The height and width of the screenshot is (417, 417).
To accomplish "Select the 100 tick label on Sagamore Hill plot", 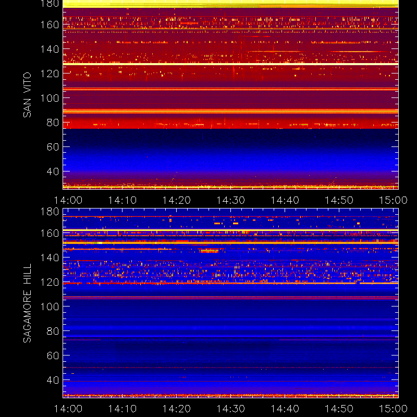I will [x=50, y=306].
